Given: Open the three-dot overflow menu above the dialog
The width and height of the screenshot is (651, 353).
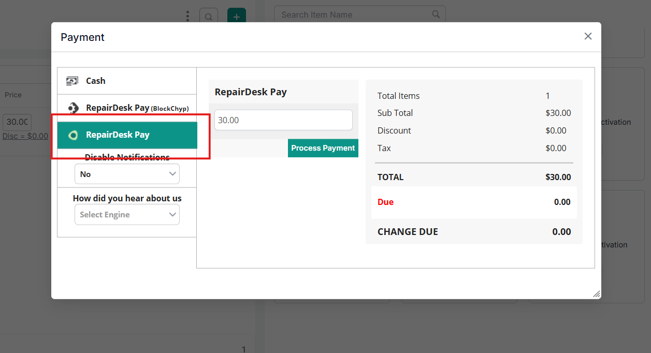Looking at the screenshot, I should (187, 16).
